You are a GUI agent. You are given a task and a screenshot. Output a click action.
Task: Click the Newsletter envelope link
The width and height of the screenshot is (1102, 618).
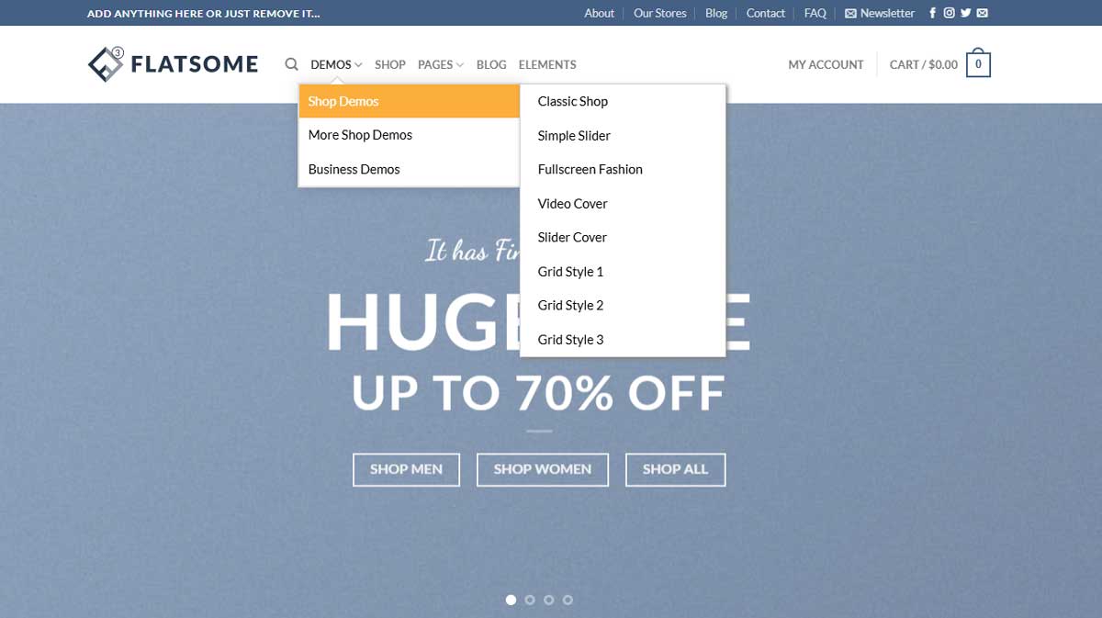(x=880, y=13)
